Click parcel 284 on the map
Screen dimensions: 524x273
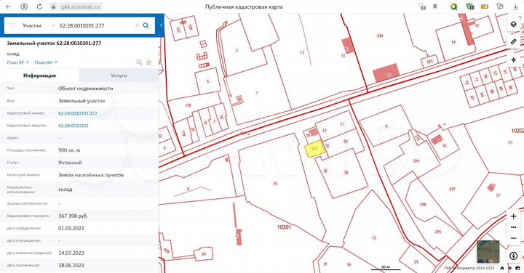click(x=380, y=36)
